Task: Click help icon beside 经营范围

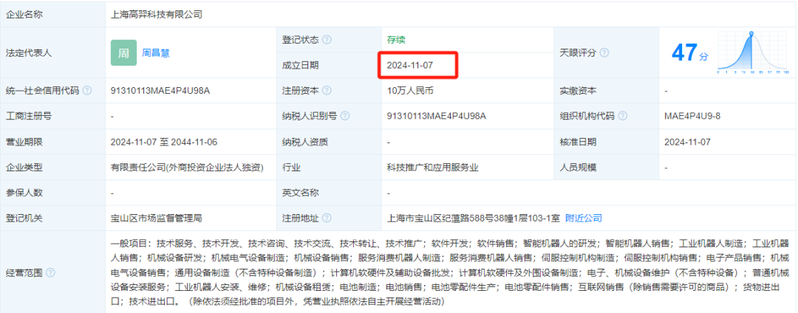Action: pos(50,273)
